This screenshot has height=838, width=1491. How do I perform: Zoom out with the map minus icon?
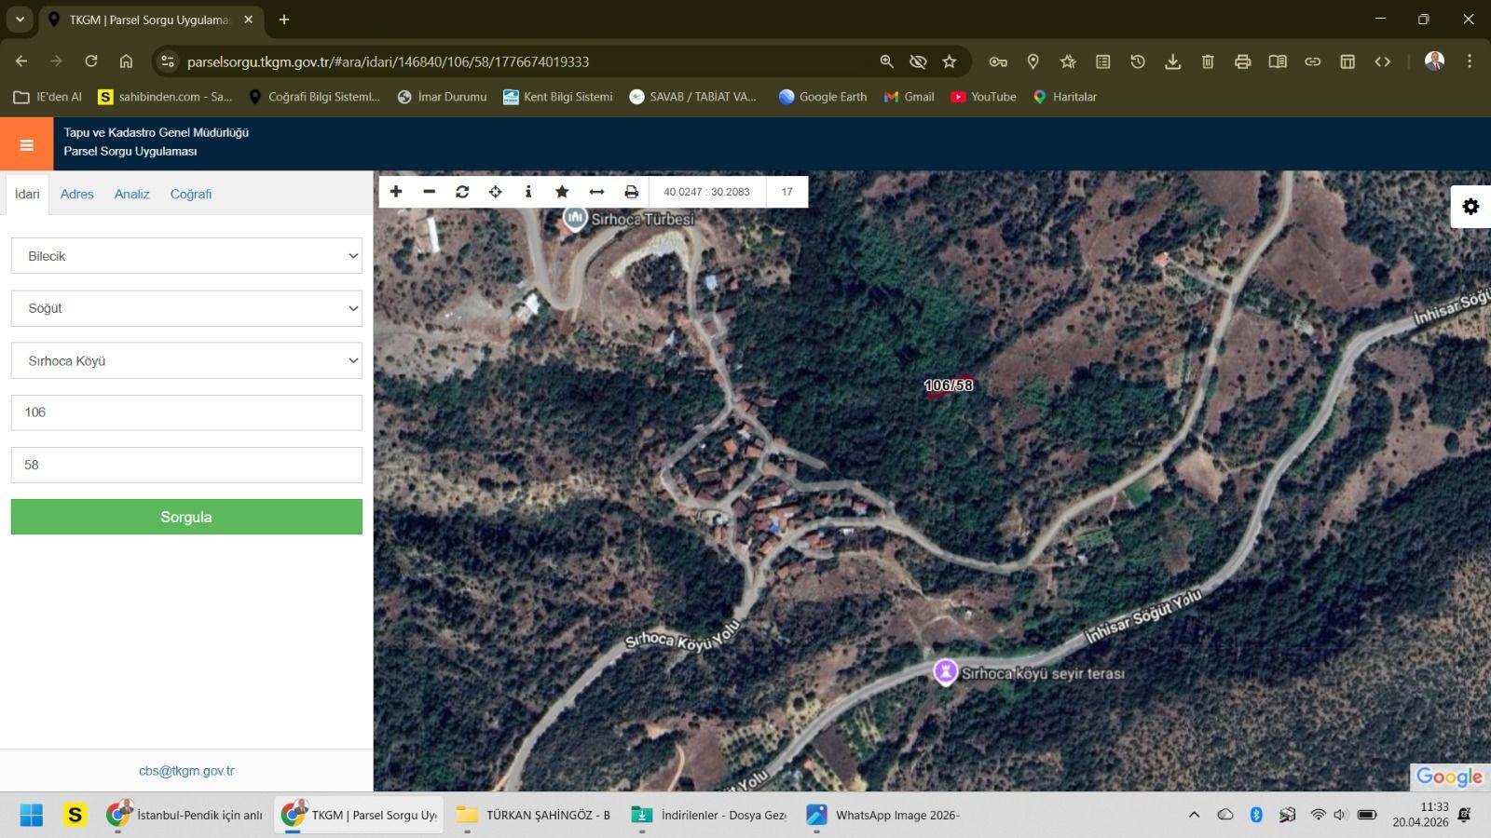pos(429,192)
